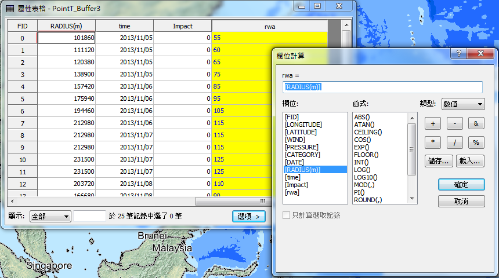Screen dimensions: 499x278
Task: Click the ampersand operator button
Action: pyautogui.click(x=476, y=123)
